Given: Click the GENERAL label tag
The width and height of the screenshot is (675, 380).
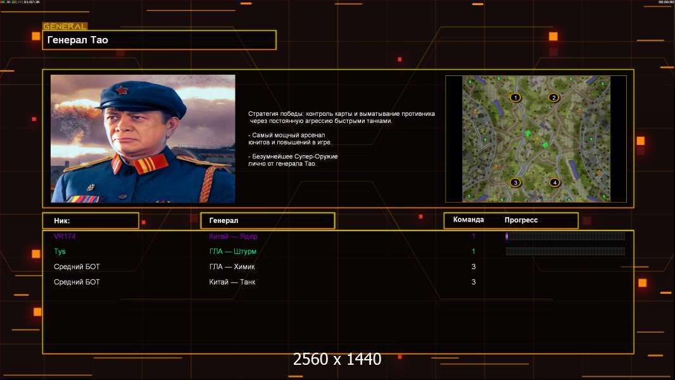Looking at the screenshot, I should (x=65, y=26).
